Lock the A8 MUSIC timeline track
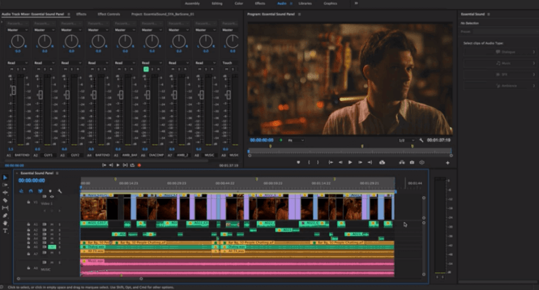Viewport: 539px width, 290px height. tap(29, 268)
